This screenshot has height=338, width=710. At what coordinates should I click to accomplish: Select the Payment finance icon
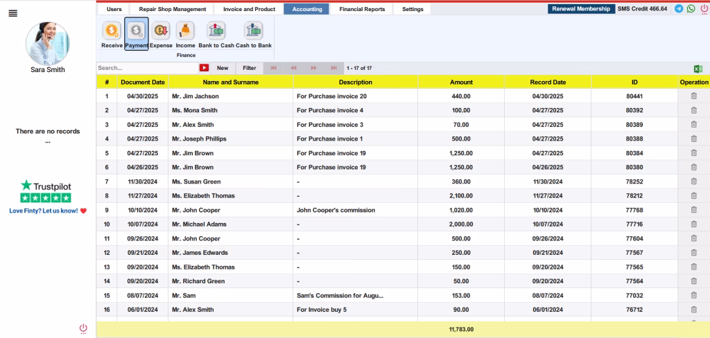137,33
